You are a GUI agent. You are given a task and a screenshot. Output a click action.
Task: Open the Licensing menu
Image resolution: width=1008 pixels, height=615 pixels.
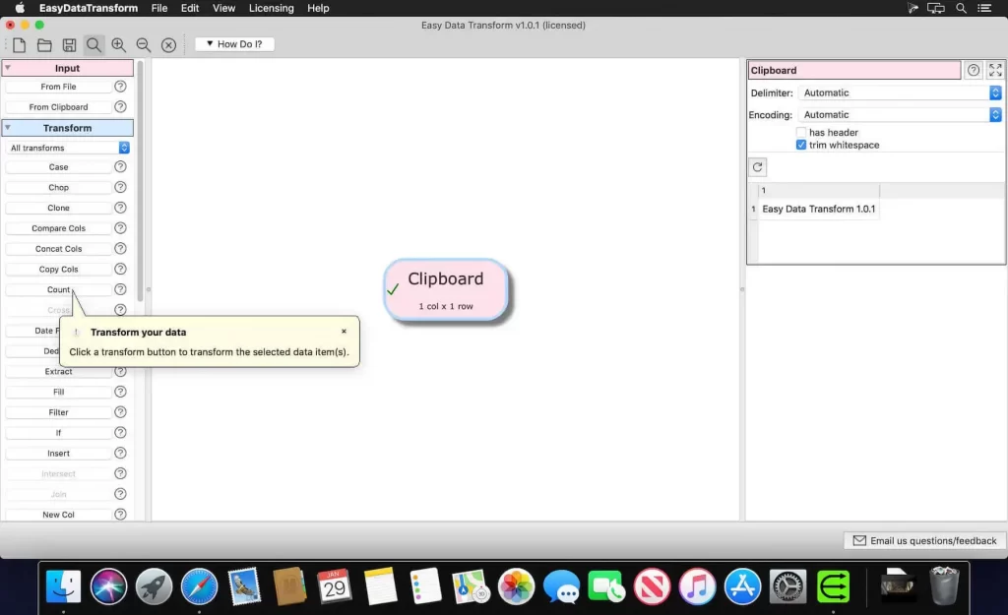click(271, 8)
